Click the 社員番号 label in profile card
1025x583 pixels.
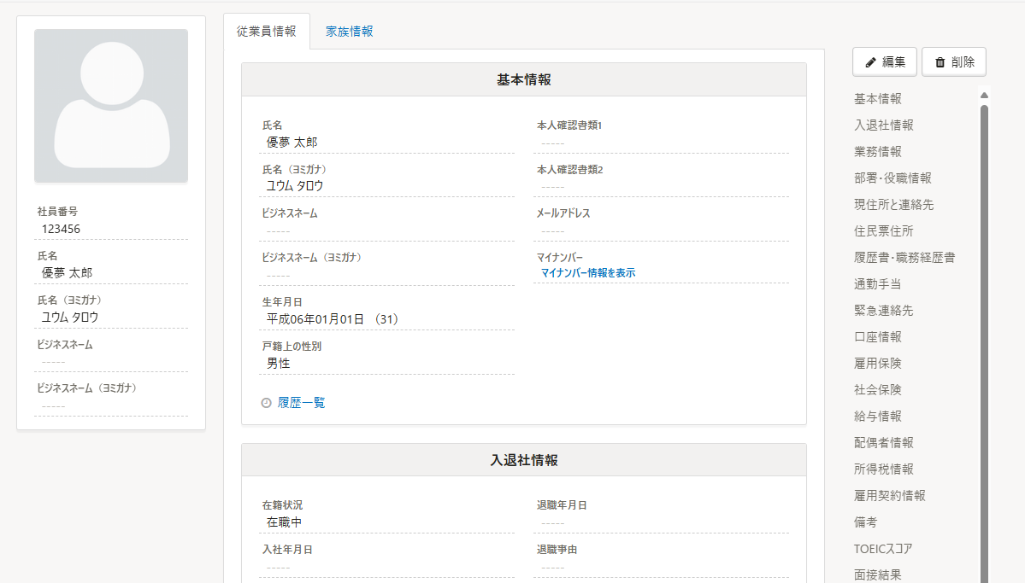57,212
